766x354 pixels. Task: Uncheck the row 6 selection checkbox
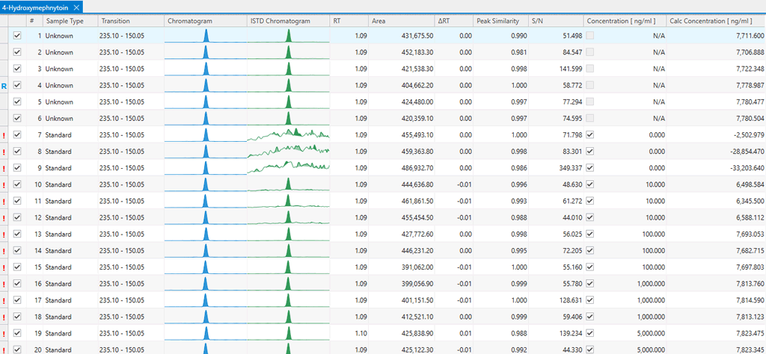[x=18, y=119]
